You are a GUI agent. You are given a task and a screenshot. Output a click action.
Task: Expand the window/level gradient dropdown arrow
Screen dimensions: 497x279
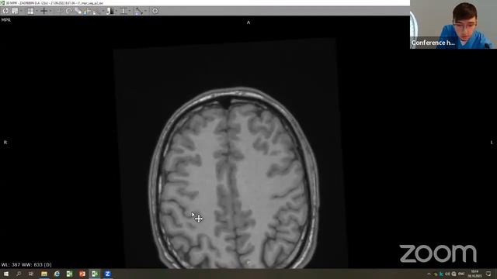[x=116, y=11]
